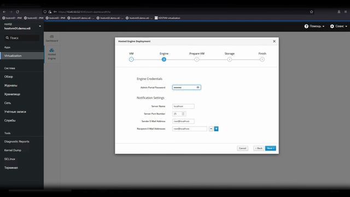
Task: Click Sender E-Mail Address field
Action: click(x=183, y=121)
